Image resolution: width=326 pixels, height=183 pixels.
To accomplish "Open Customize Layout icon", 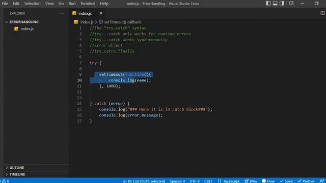I will (291, 4).
